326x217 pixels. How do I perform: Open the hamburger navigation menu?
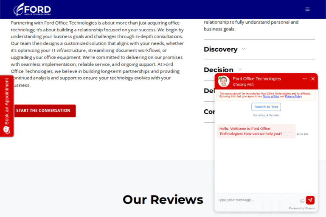[307, 9]
